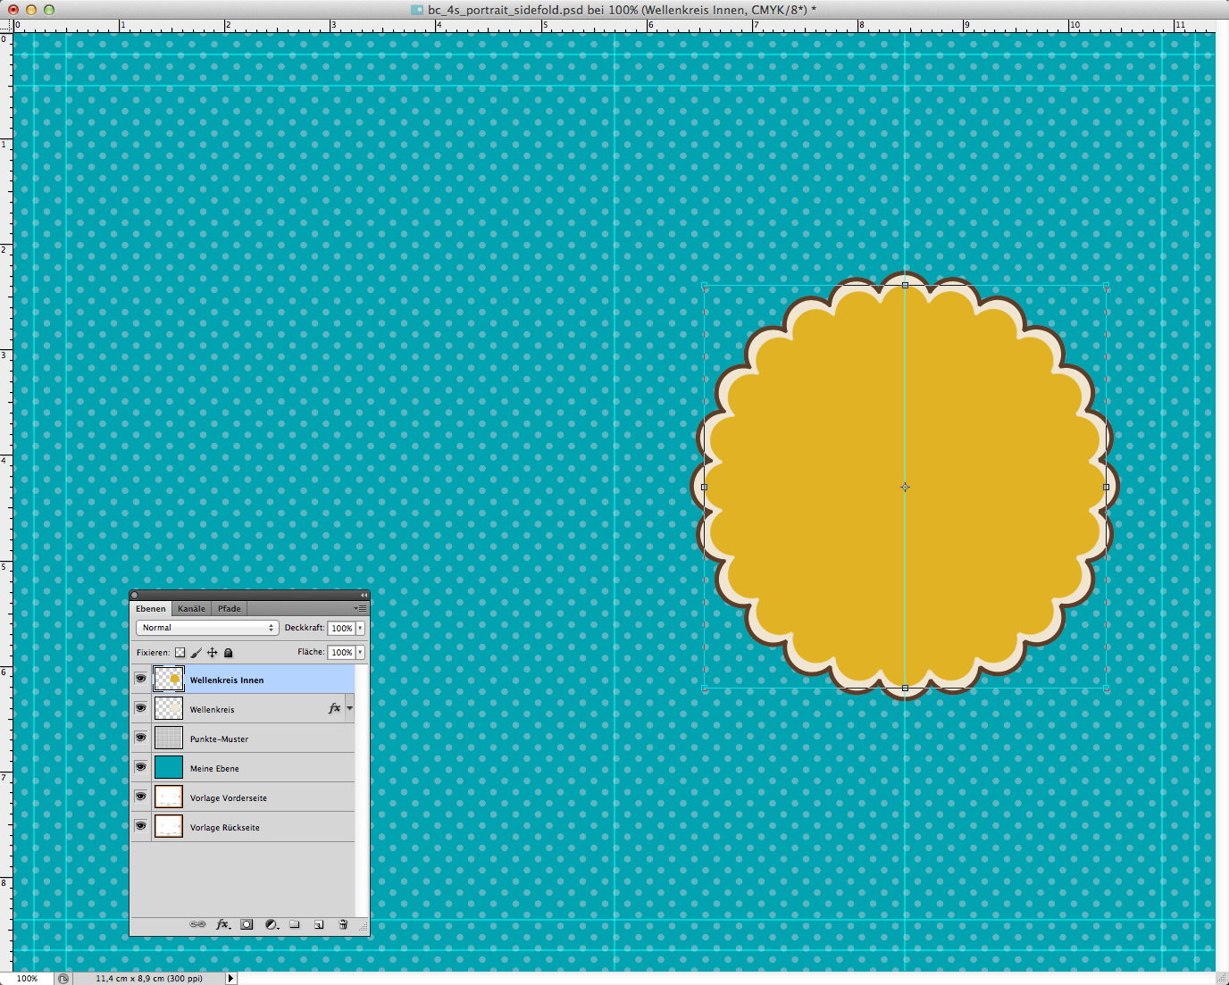Click the link layers icon
The image size is (1229, 985).
click(197, 924)
